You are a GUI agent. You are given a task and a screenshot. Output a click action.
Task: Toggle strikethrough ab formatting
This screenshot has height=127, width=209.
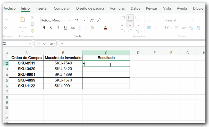coord(73,28)
